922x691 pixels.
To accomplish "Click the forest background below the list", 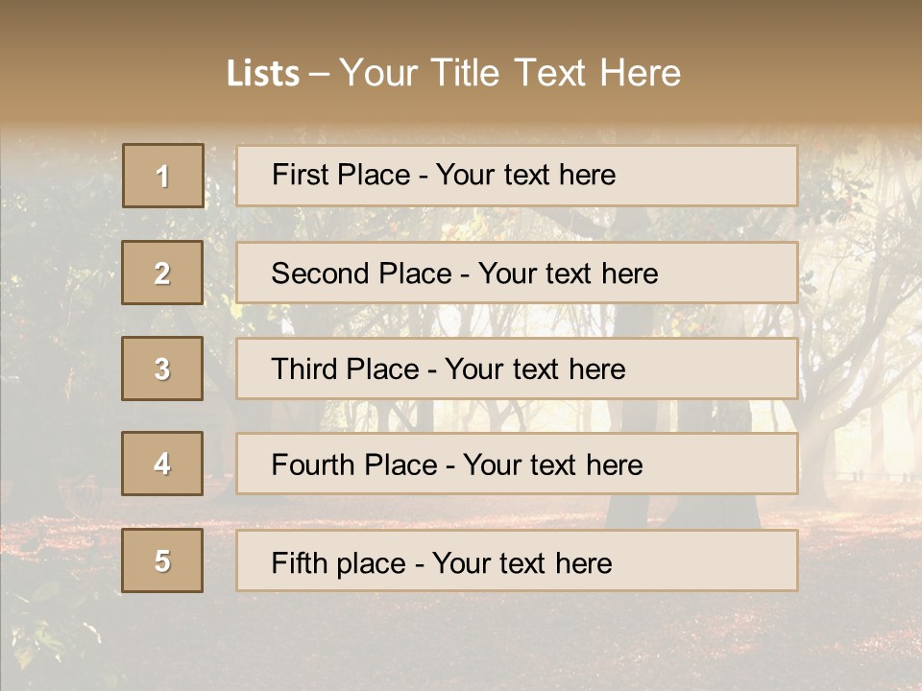I will (x=461, y=638).
